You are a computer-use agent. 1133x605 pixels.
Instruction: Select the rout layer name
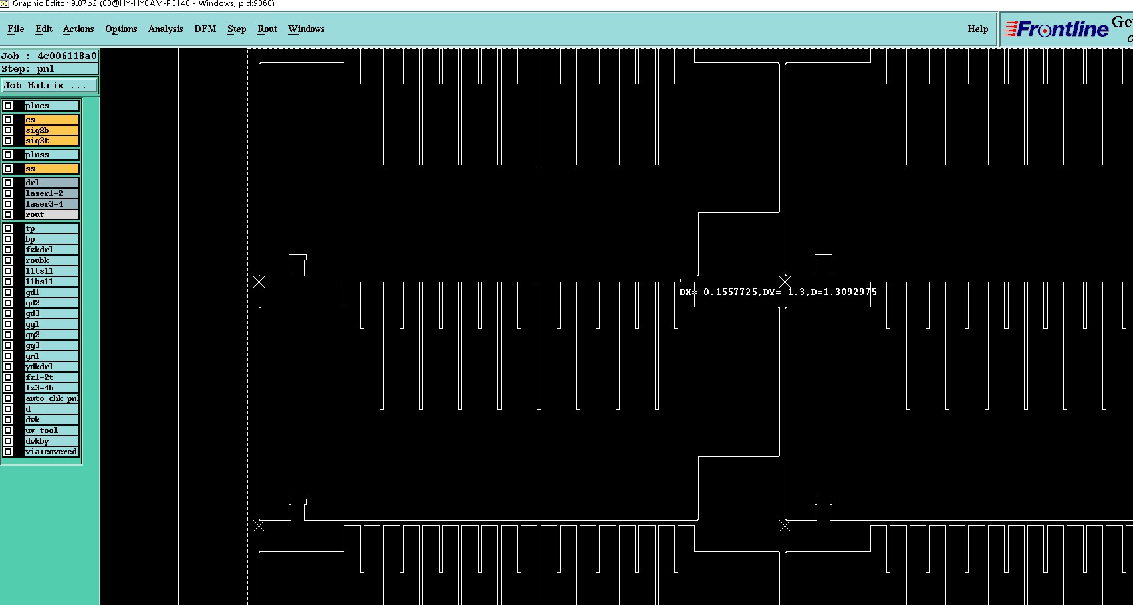pos(52,215)
